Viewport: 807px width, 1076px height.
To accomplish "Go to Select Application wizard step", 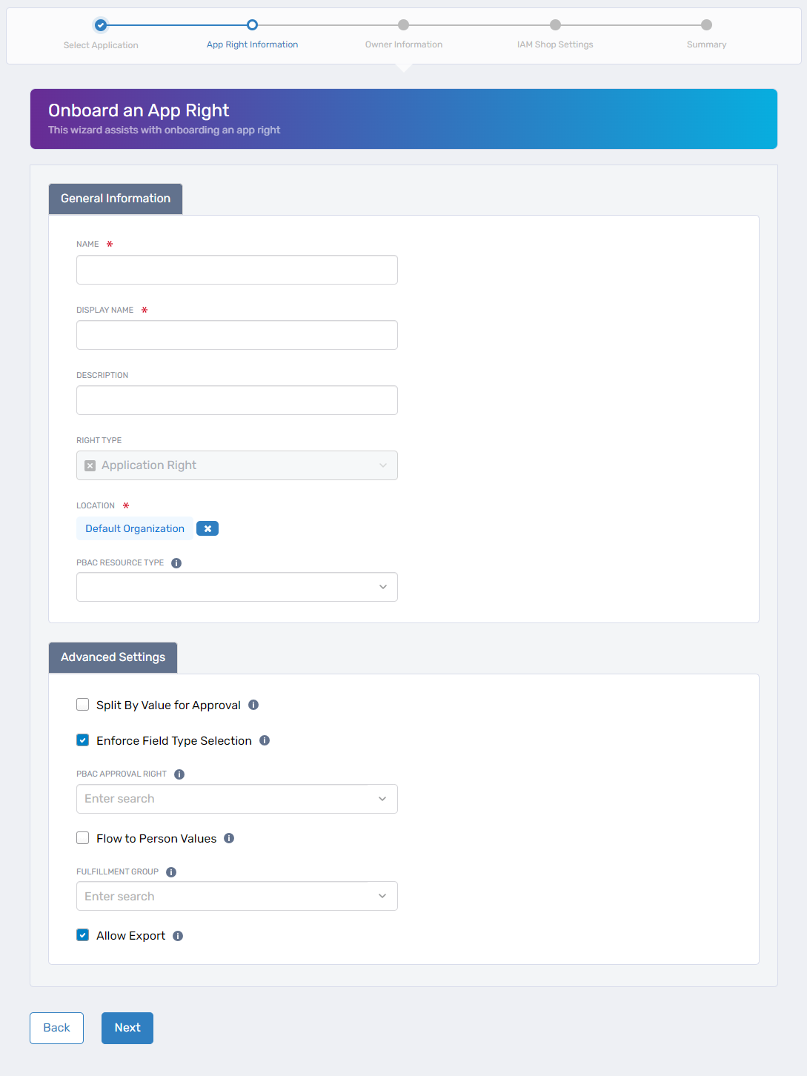I will (x=101, y=25).
